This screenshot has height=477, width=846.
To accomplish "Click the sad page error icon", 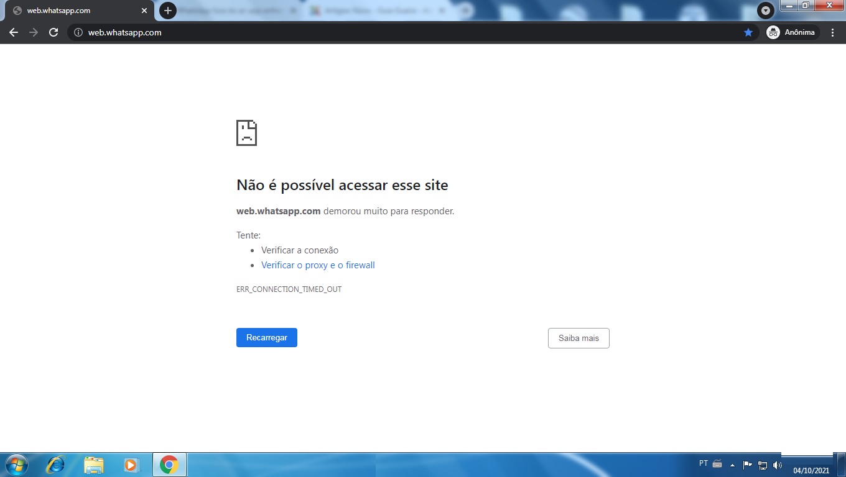I will [x=246, y=133].
